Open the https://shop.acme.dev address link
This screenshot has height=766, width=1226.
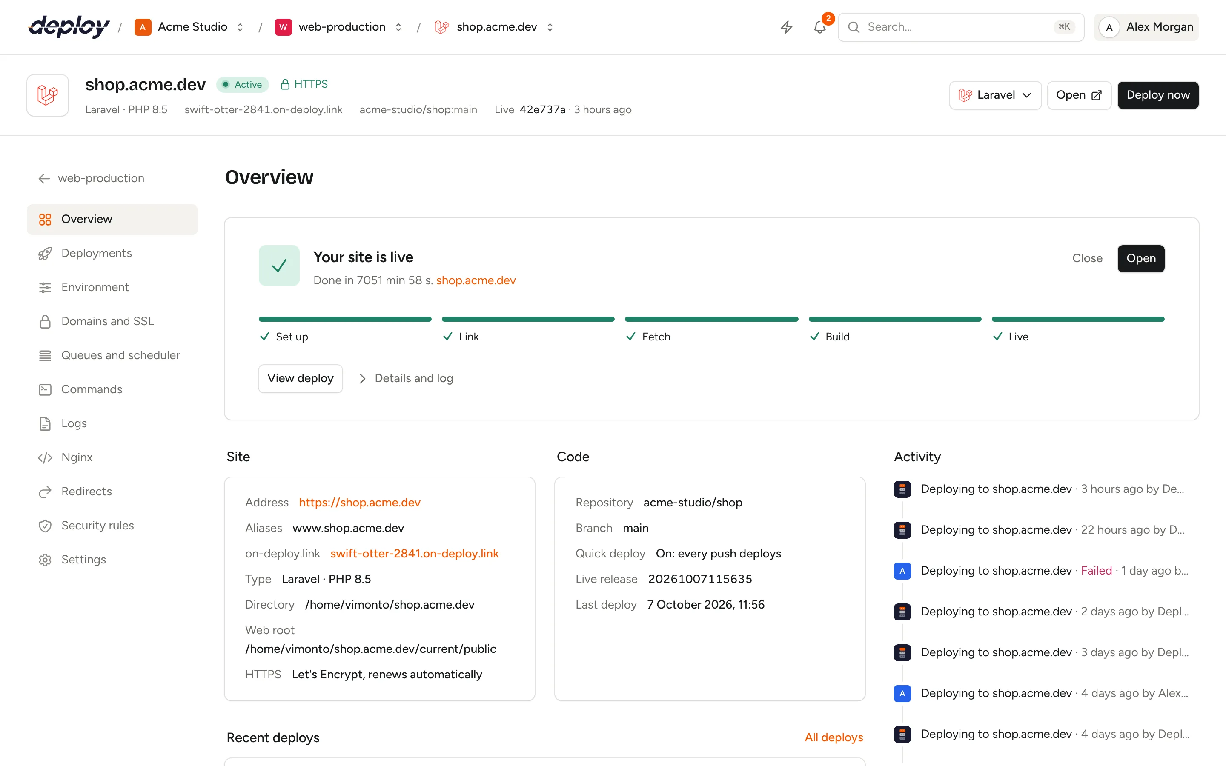(x=360, y=503)
